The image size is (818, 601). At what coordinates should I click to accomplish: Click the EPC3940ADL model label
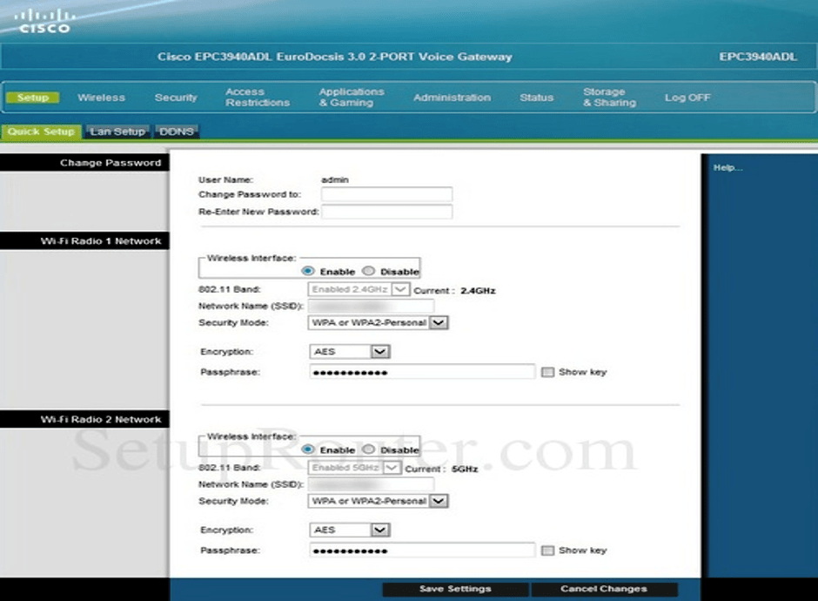click(x=758, y=57)
